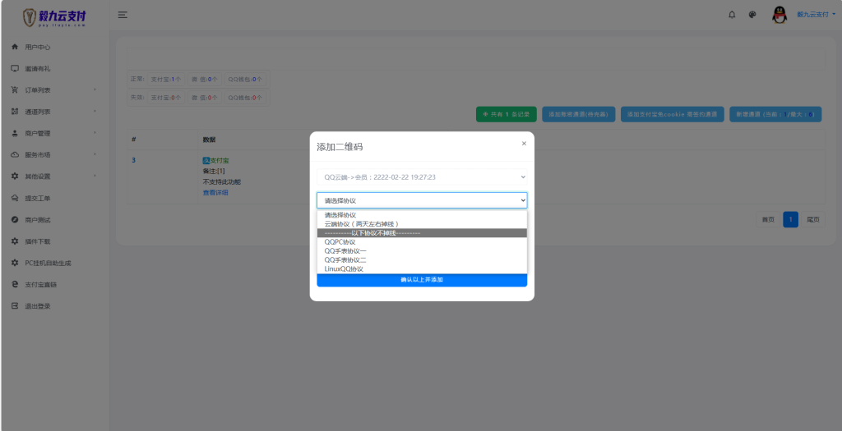The height and width of the screenshot is (431, 842).
Task: Click the 正常 row 微信:0个 badge
Action: coord(205,80)
